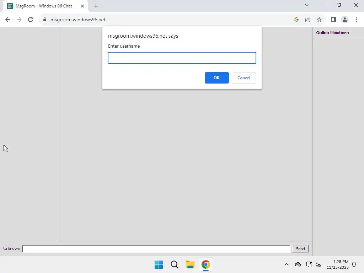Open the network status tray icon
The width and height of the screenshot is (364, 273).
309,264
